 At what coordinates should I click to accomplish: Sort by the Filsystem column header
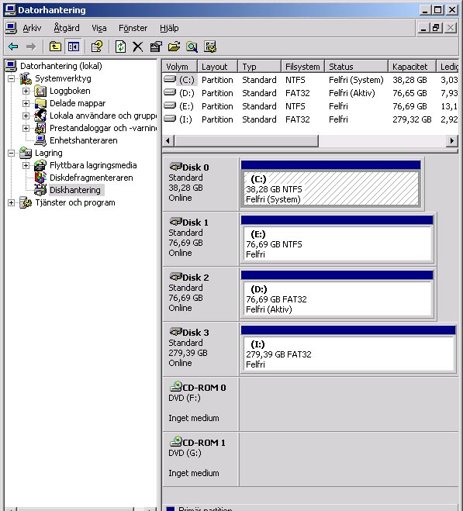click(x=302, y=67)
